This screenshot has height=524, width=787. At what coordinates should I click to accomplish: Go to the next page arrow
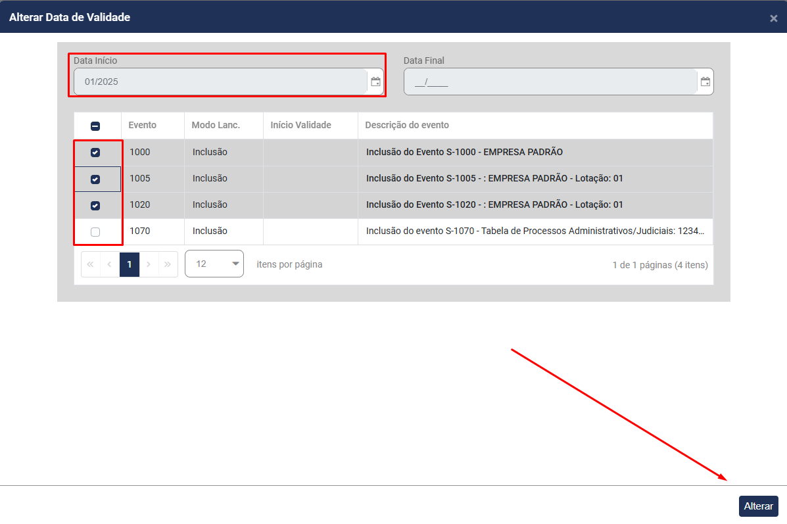tap(149, 264)
